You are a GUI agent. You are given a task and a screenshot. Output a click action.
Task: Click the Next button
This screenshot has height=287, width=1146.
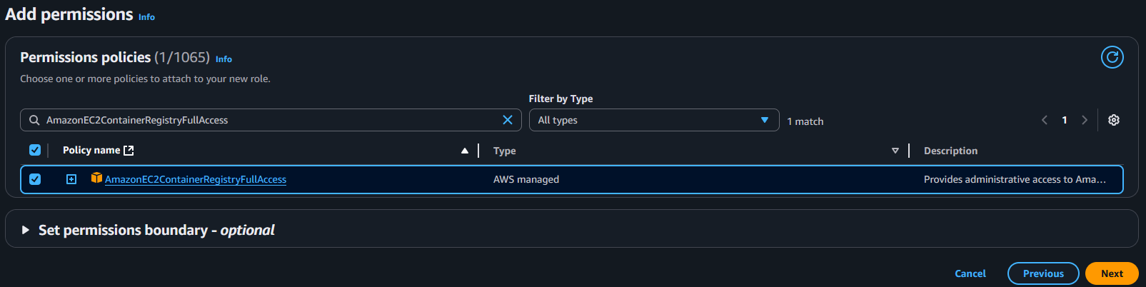tap(1112, 273)
